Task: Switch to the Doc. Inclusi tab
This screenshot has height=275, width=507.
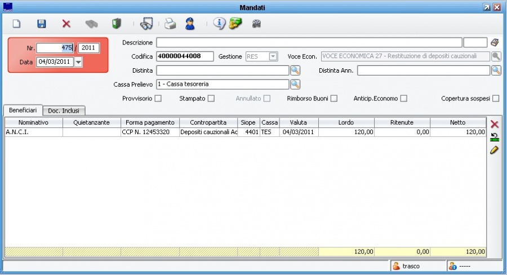Action: click(x=63, y=110)
